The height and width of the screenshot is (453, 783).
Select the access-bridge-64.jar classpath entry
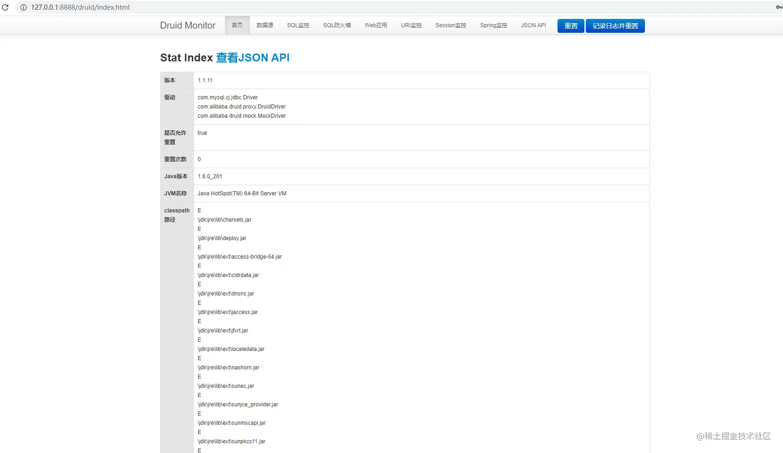click(240, 257)
